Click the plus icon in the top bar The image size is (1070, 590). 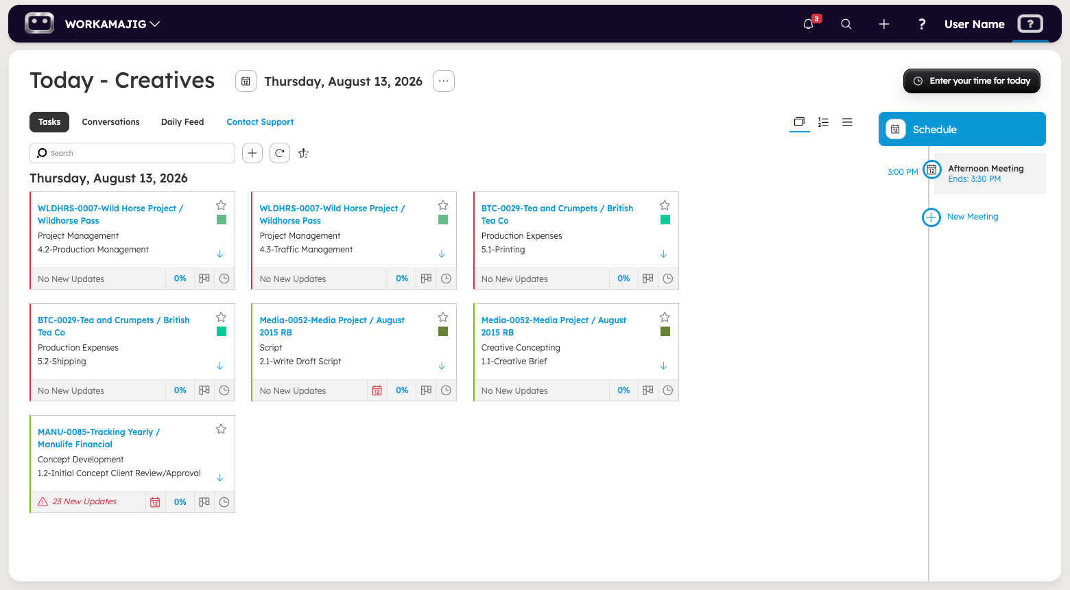[x=884, y=24]
